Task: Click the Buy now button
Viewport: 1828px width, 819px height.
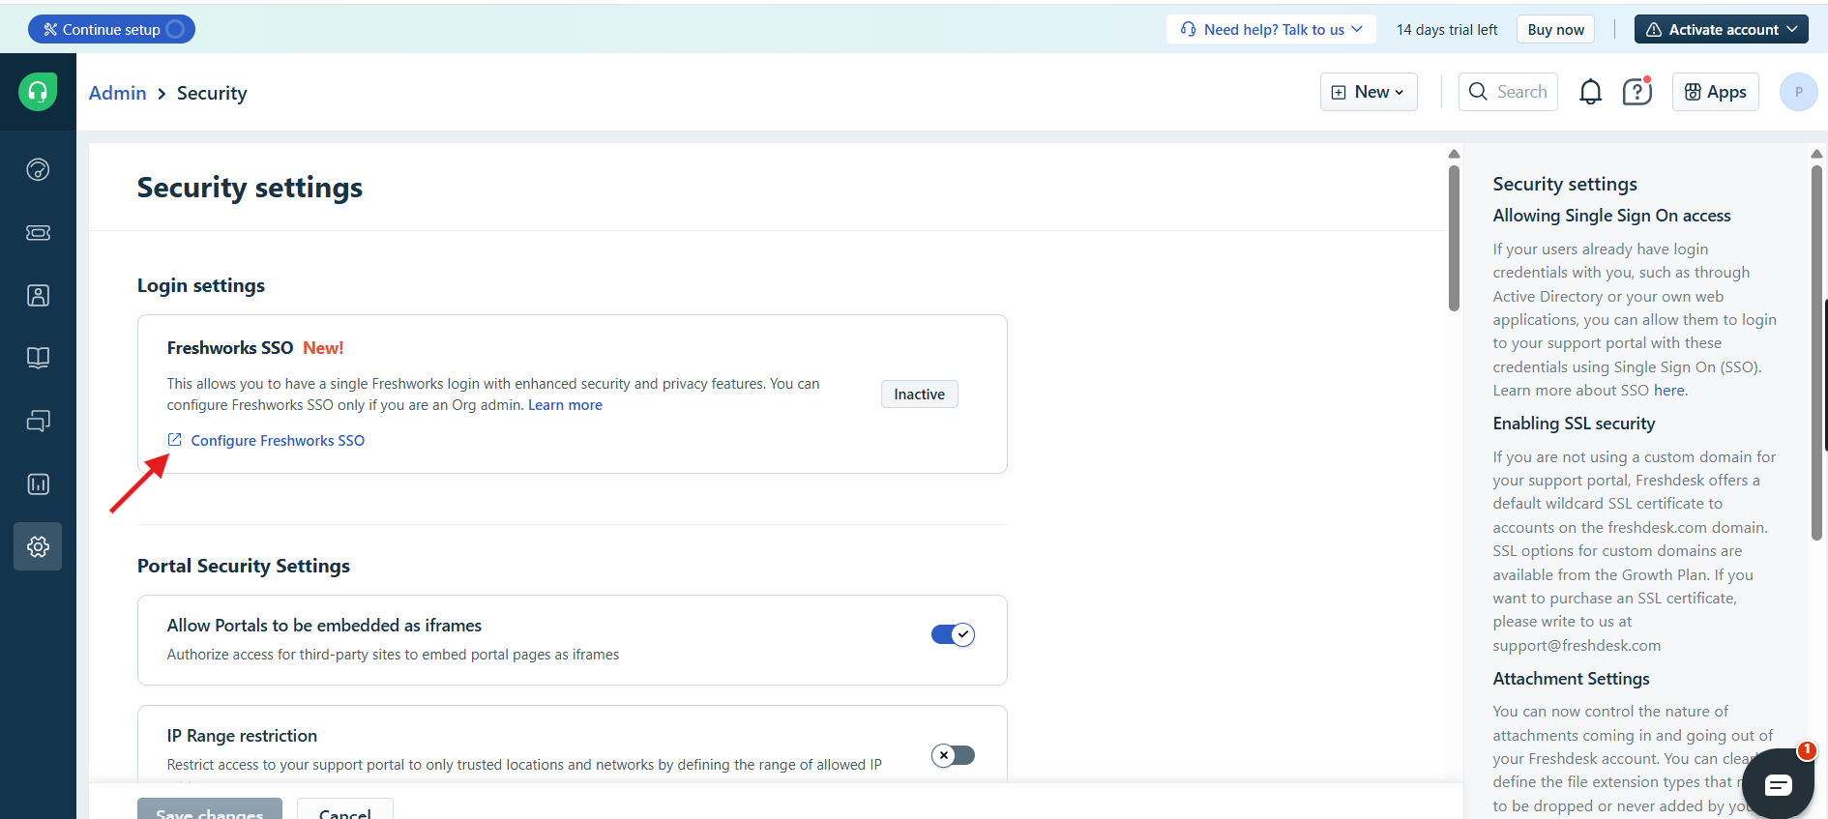Action: coord(1555,29)
